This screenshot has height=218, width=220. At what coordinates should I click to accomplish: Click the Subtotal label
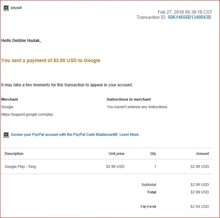pos(149,185)
